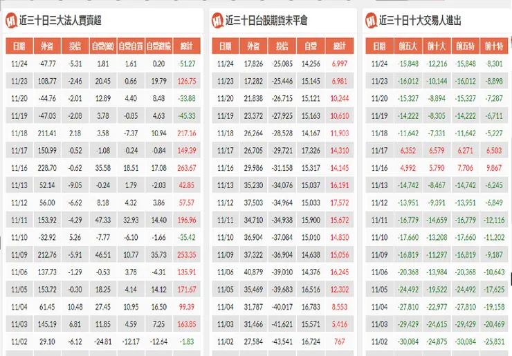Click the -25,085 投信 futures value

(x=282, y=64)
